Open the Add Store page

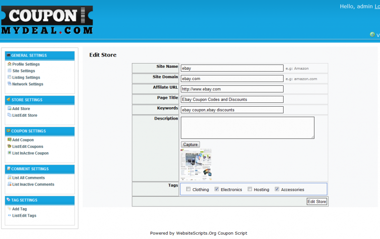coord(21,109)
